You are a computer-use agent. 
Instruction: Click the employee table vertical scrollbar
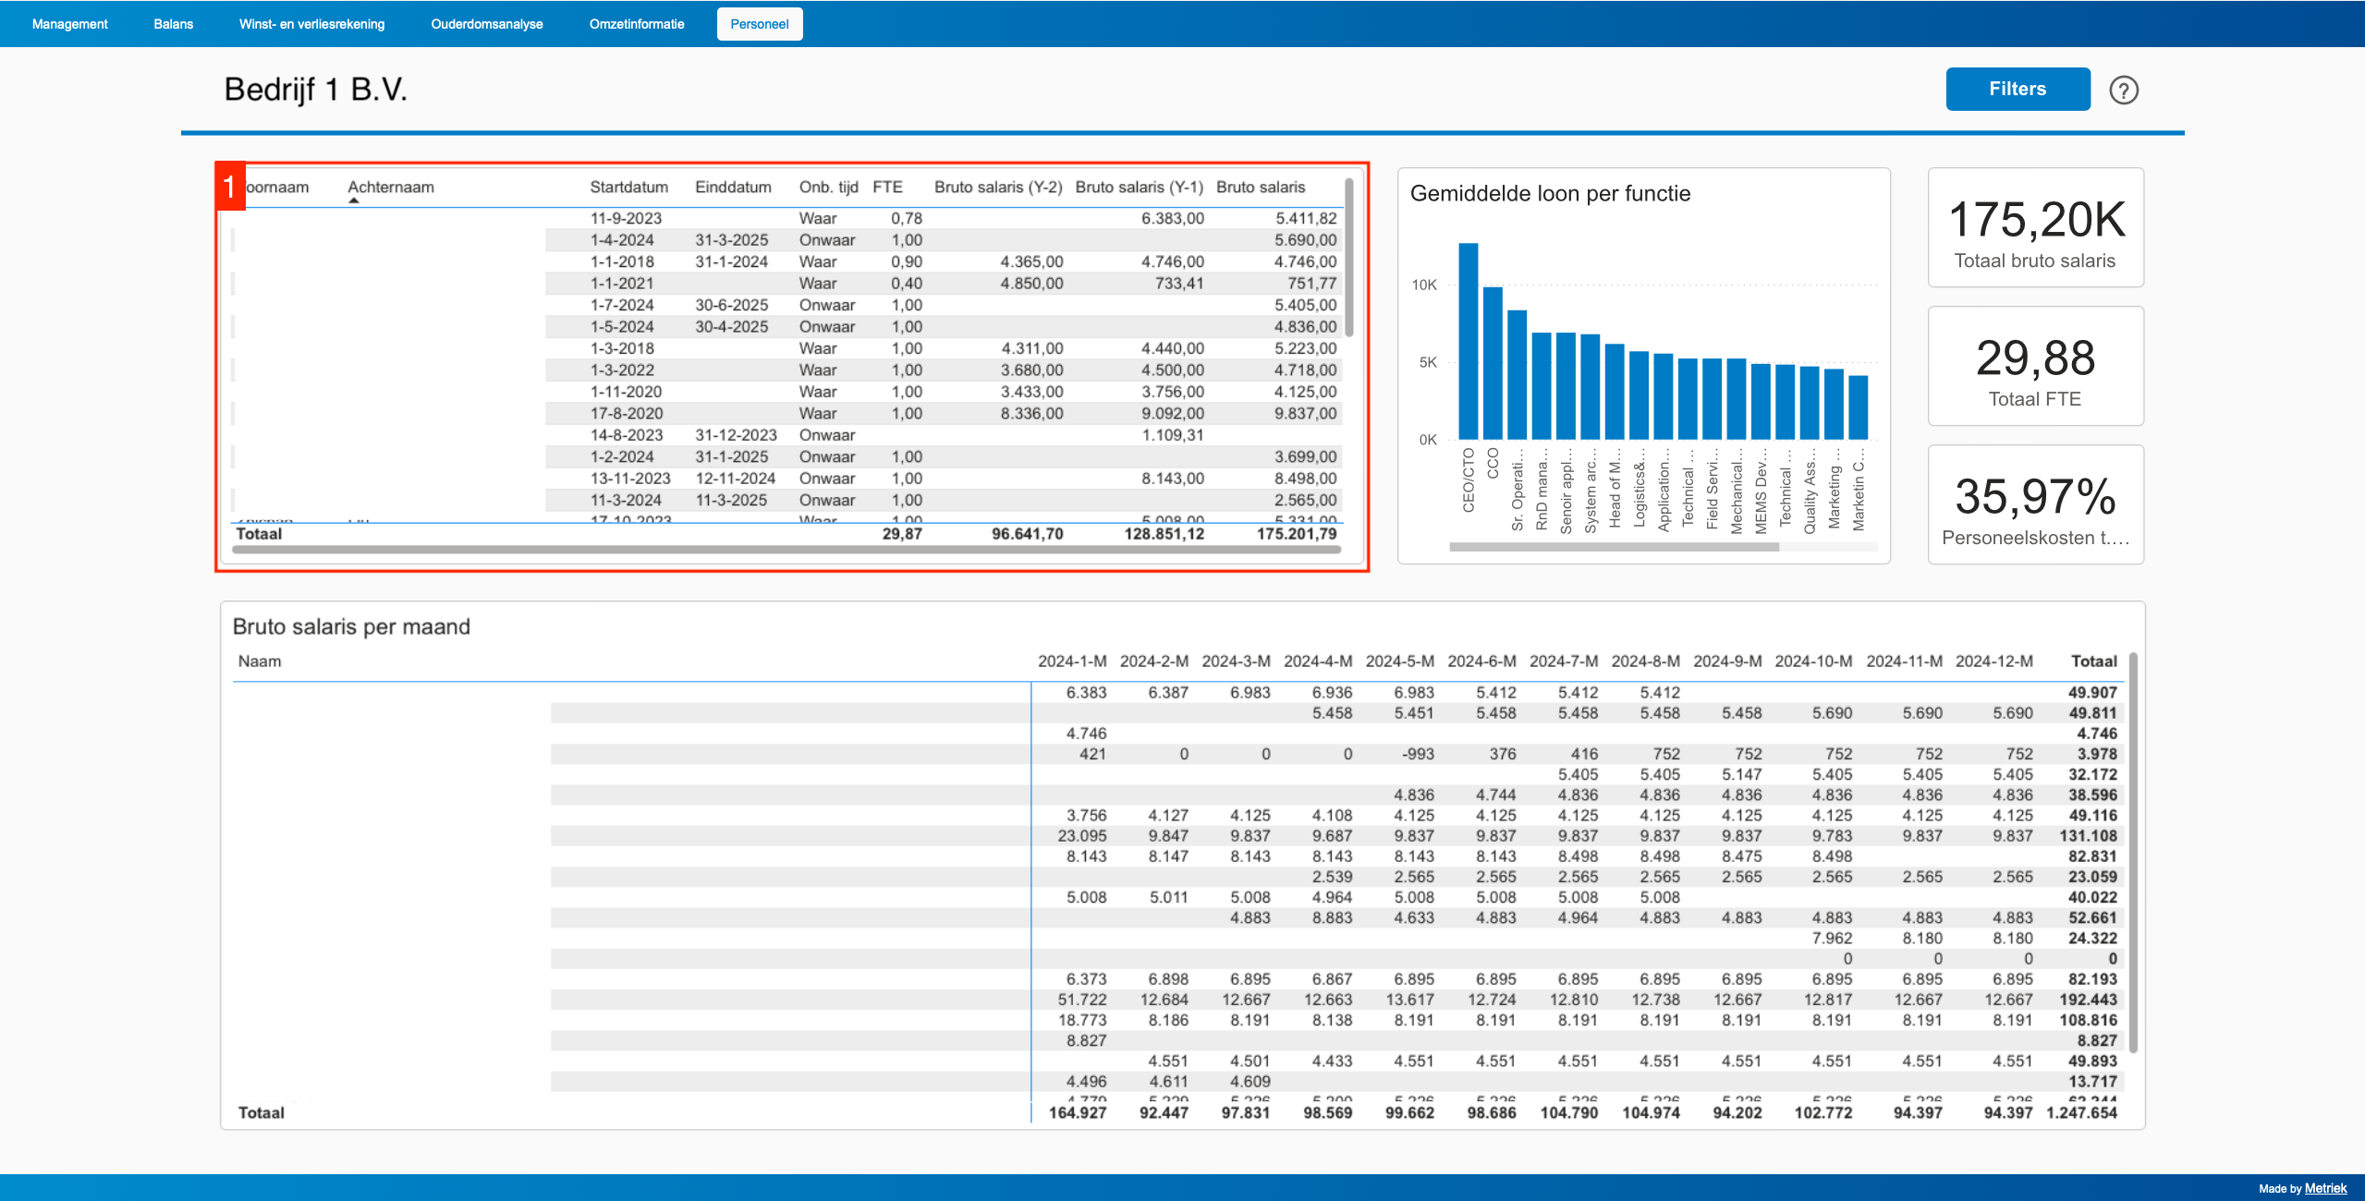[1348, 259]
